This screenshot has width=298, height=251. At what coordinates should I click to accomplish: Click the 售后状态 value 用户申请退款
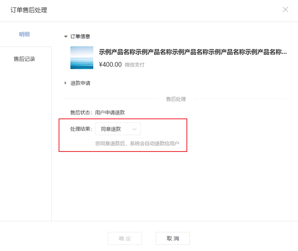click(x=110, y=113)
